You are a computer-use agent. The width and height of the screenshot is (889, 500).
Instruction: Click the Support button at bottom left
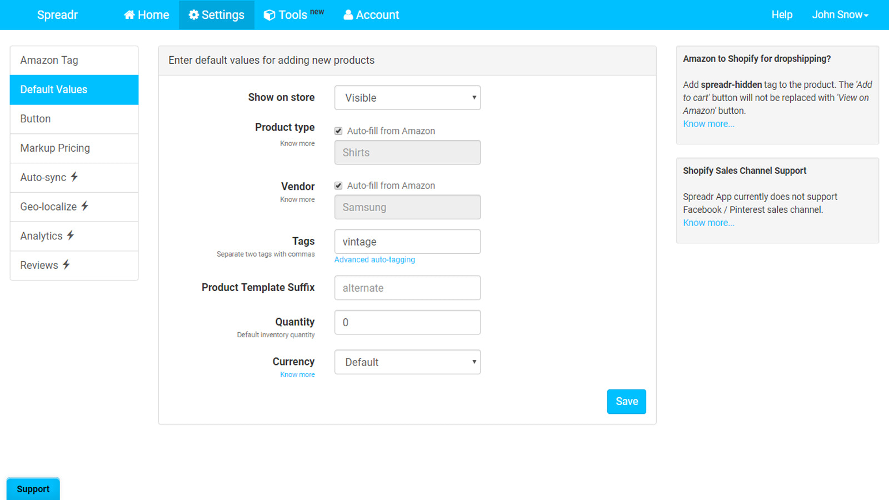pos(33,488)
